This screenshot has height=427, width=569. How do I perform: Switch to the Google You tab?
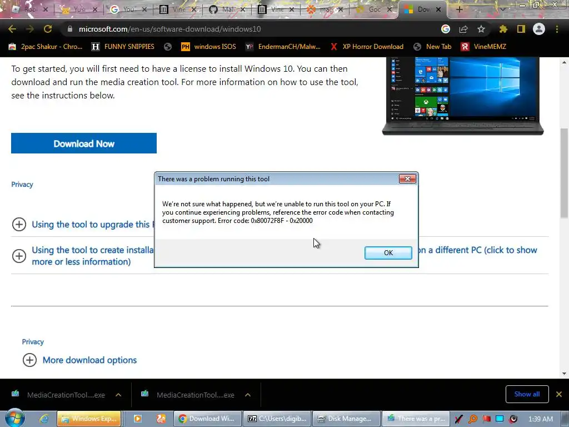pos(129,9)
